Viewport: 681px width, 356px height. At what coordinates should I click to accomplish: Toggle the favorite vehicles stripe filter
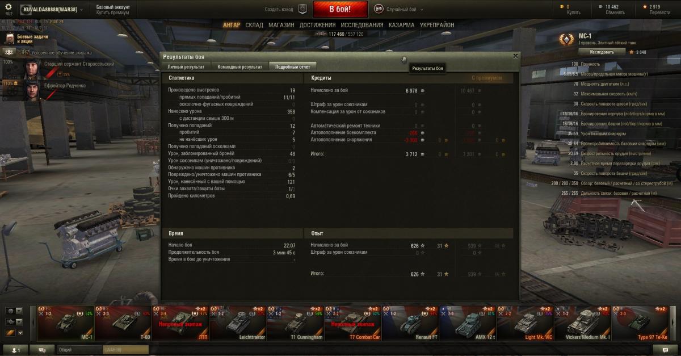10,333
